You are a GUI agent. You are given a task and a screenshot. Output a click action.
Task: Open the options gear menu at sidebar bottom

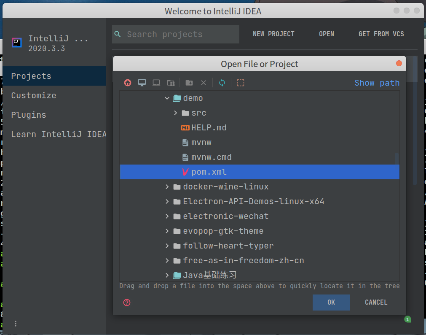pos(16,324)
